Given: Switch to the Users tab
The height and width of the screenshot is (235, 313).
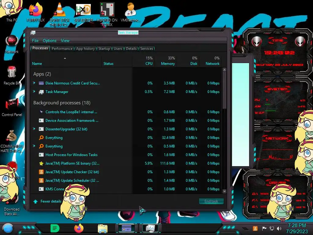Looking at the screenshot, I should click(118, 49).
